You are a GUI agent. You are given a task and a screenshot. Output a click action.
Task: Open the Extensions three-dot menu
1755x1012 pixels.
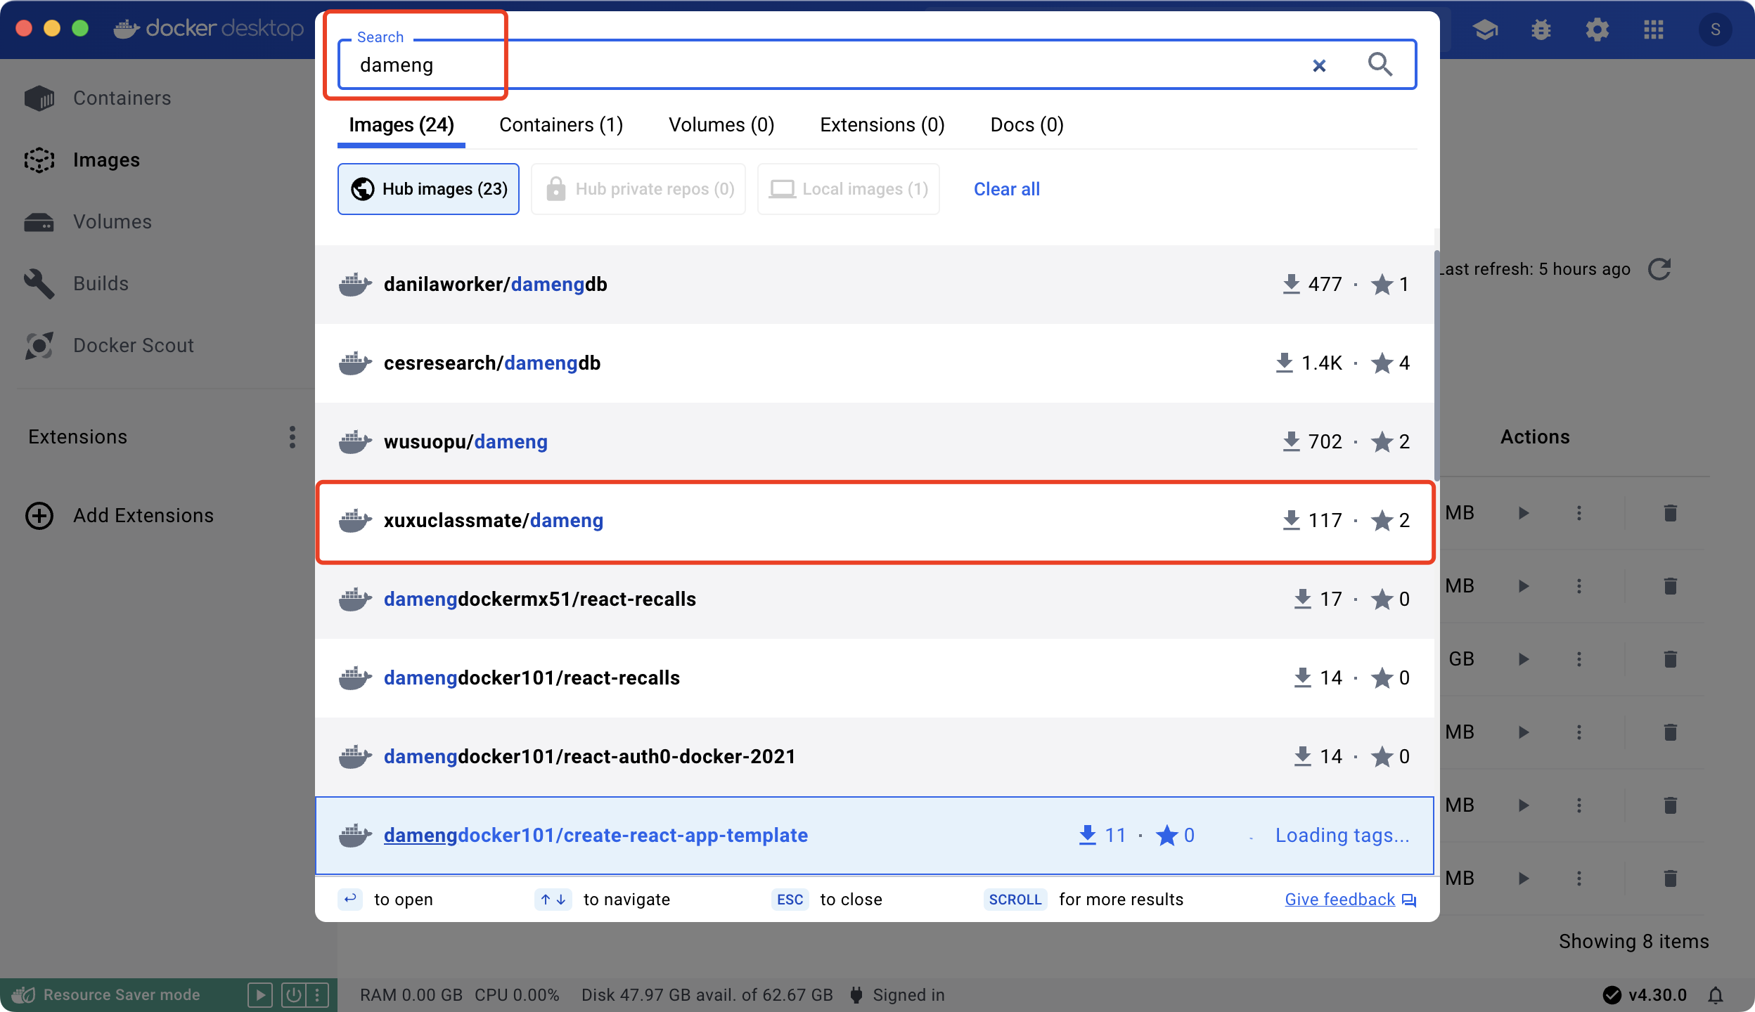pos(292,437)
